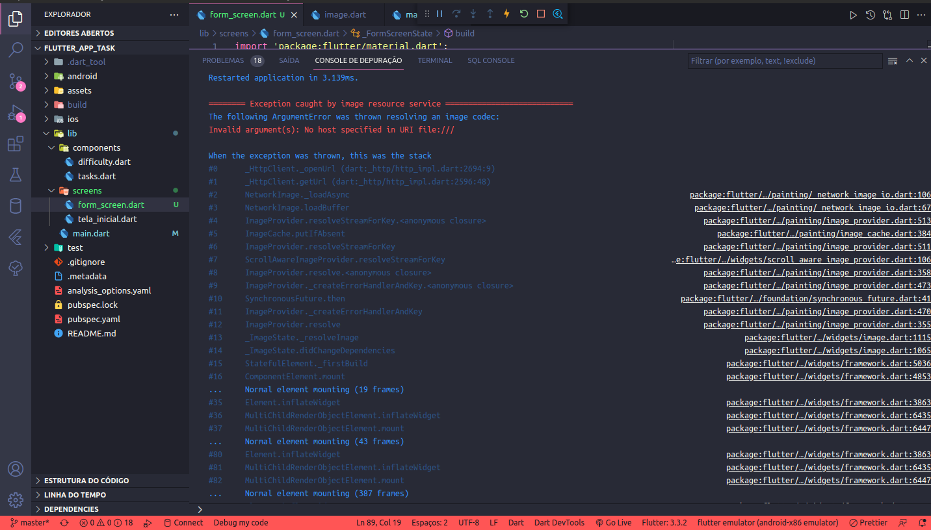Viewport: 931px width, 530px height.
Task: Open the Search view in activity bar
Action: pyautogui.click(x=16, y=49)
